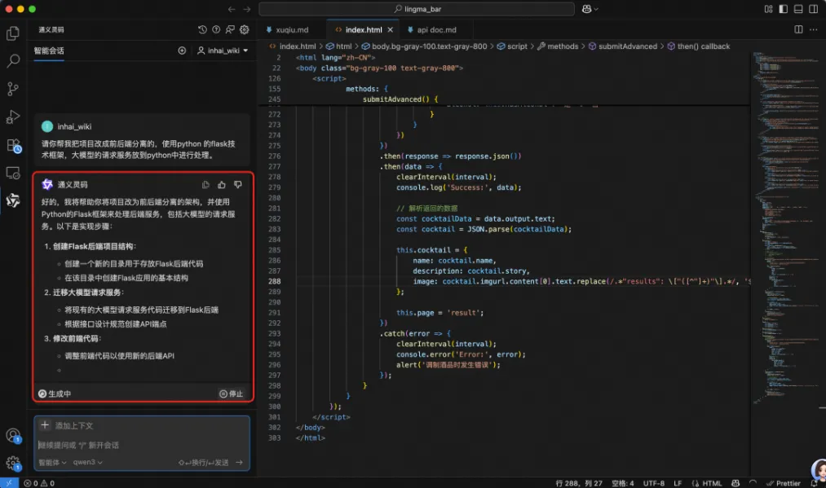Change LF end of line sequence
This screenshot has width=826, height=488.
678,483
